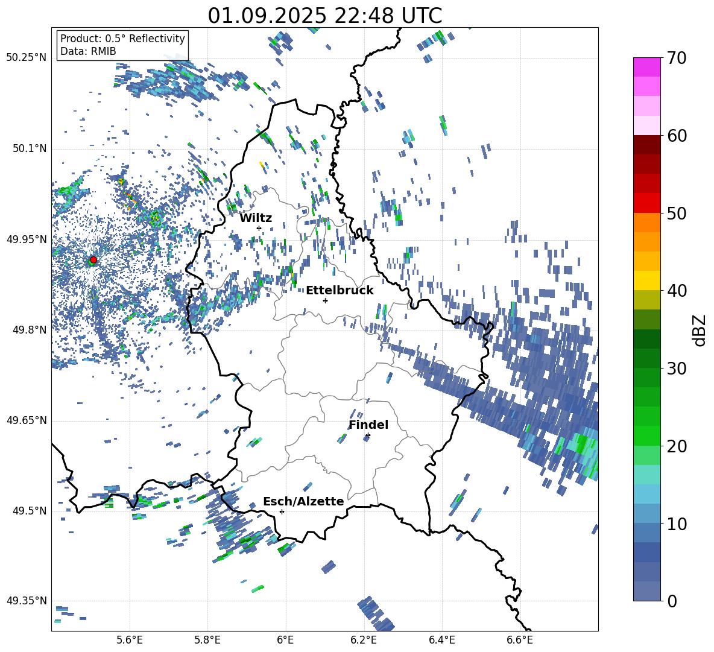Click the Findel station cross marker
The width and height of the screenshot is (714, 652).
click(x=368, y=435)
